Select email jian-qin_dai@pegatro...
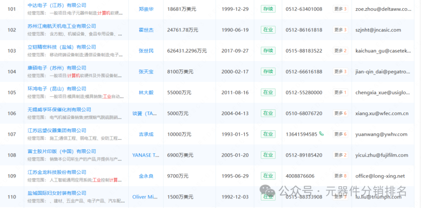Viewport: 421px width, 208px height. tap(383, 72)
